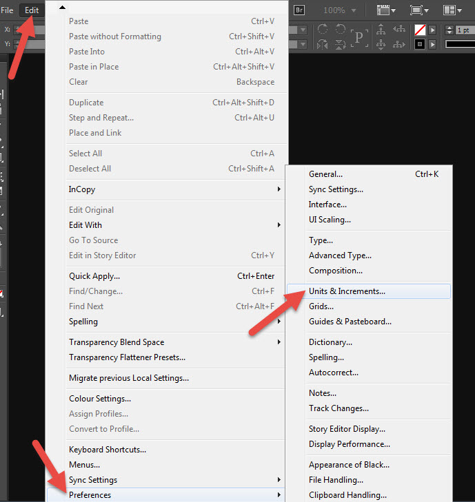Open Autocorrect... preferences
475x502 pixels.
click(369, 373)
